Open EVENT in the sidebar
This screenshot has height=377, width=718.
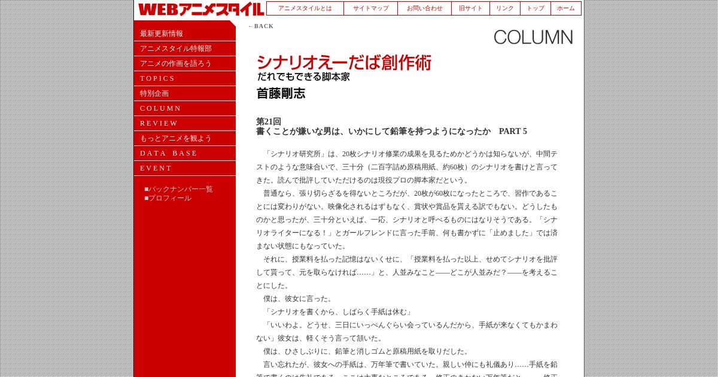coord(185,168)
